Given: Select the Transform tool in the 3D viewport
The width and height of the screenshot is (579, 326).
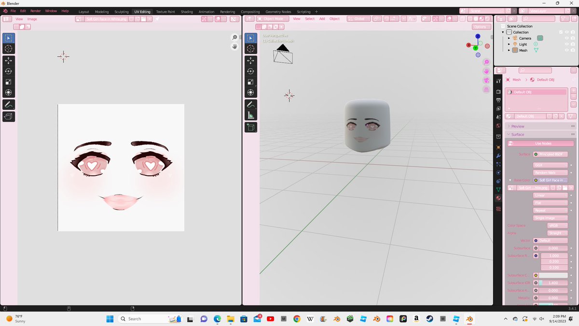Looking at the screenshot, I should 251,92.
